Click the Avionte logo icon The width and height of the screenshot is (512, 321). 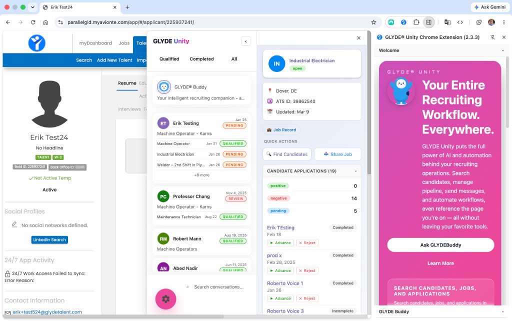click(36, 43)
